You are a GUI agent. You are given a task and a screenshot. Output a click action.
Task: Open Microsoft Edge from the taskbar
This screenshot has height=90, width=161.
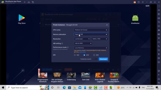[64, 87]
